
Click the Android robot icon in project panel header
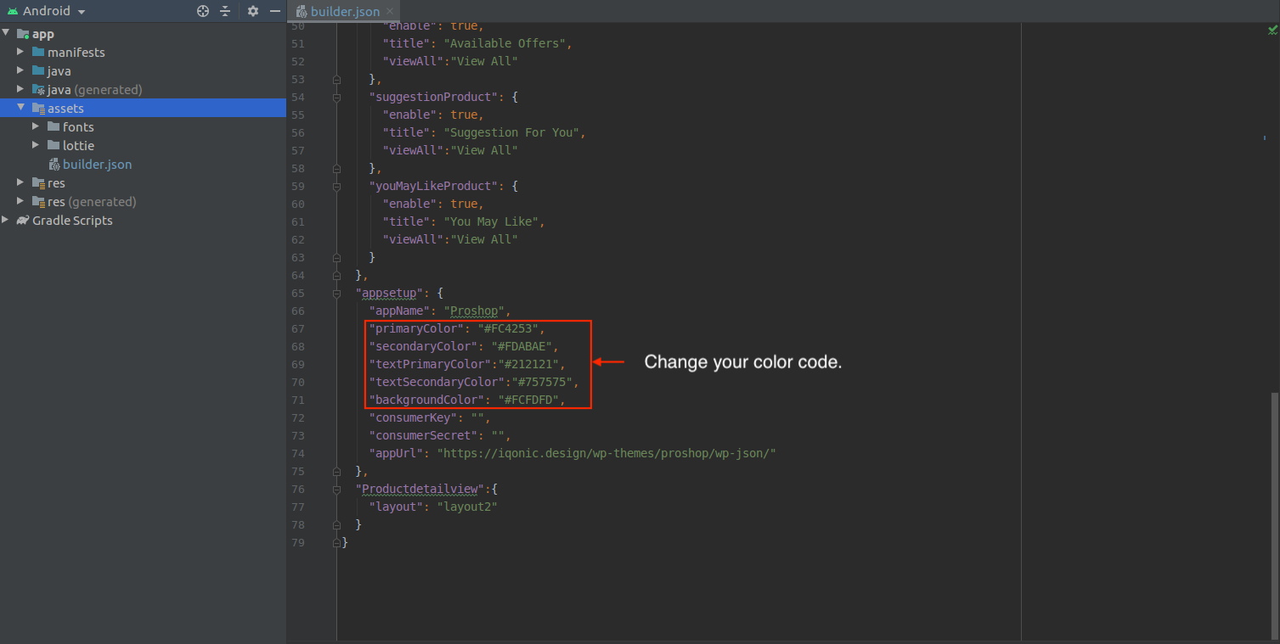[x=12, y=11]
